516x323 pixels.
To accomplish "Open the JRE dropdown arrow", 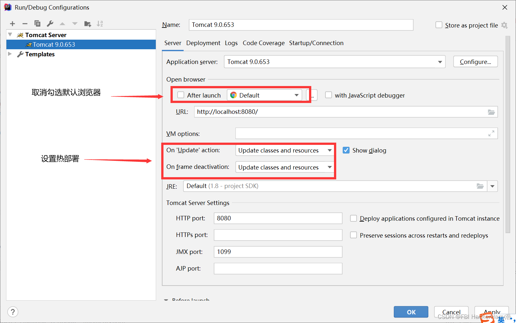I will point(492,186).
